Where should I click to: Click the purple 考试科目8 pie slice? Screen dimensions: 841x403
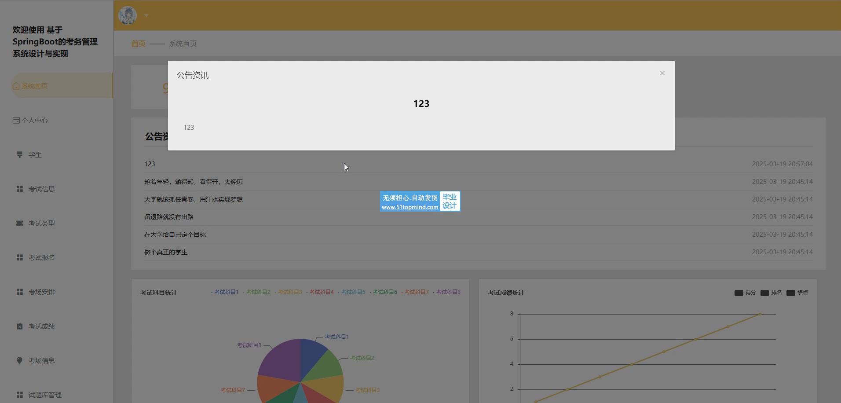[279, 361]
